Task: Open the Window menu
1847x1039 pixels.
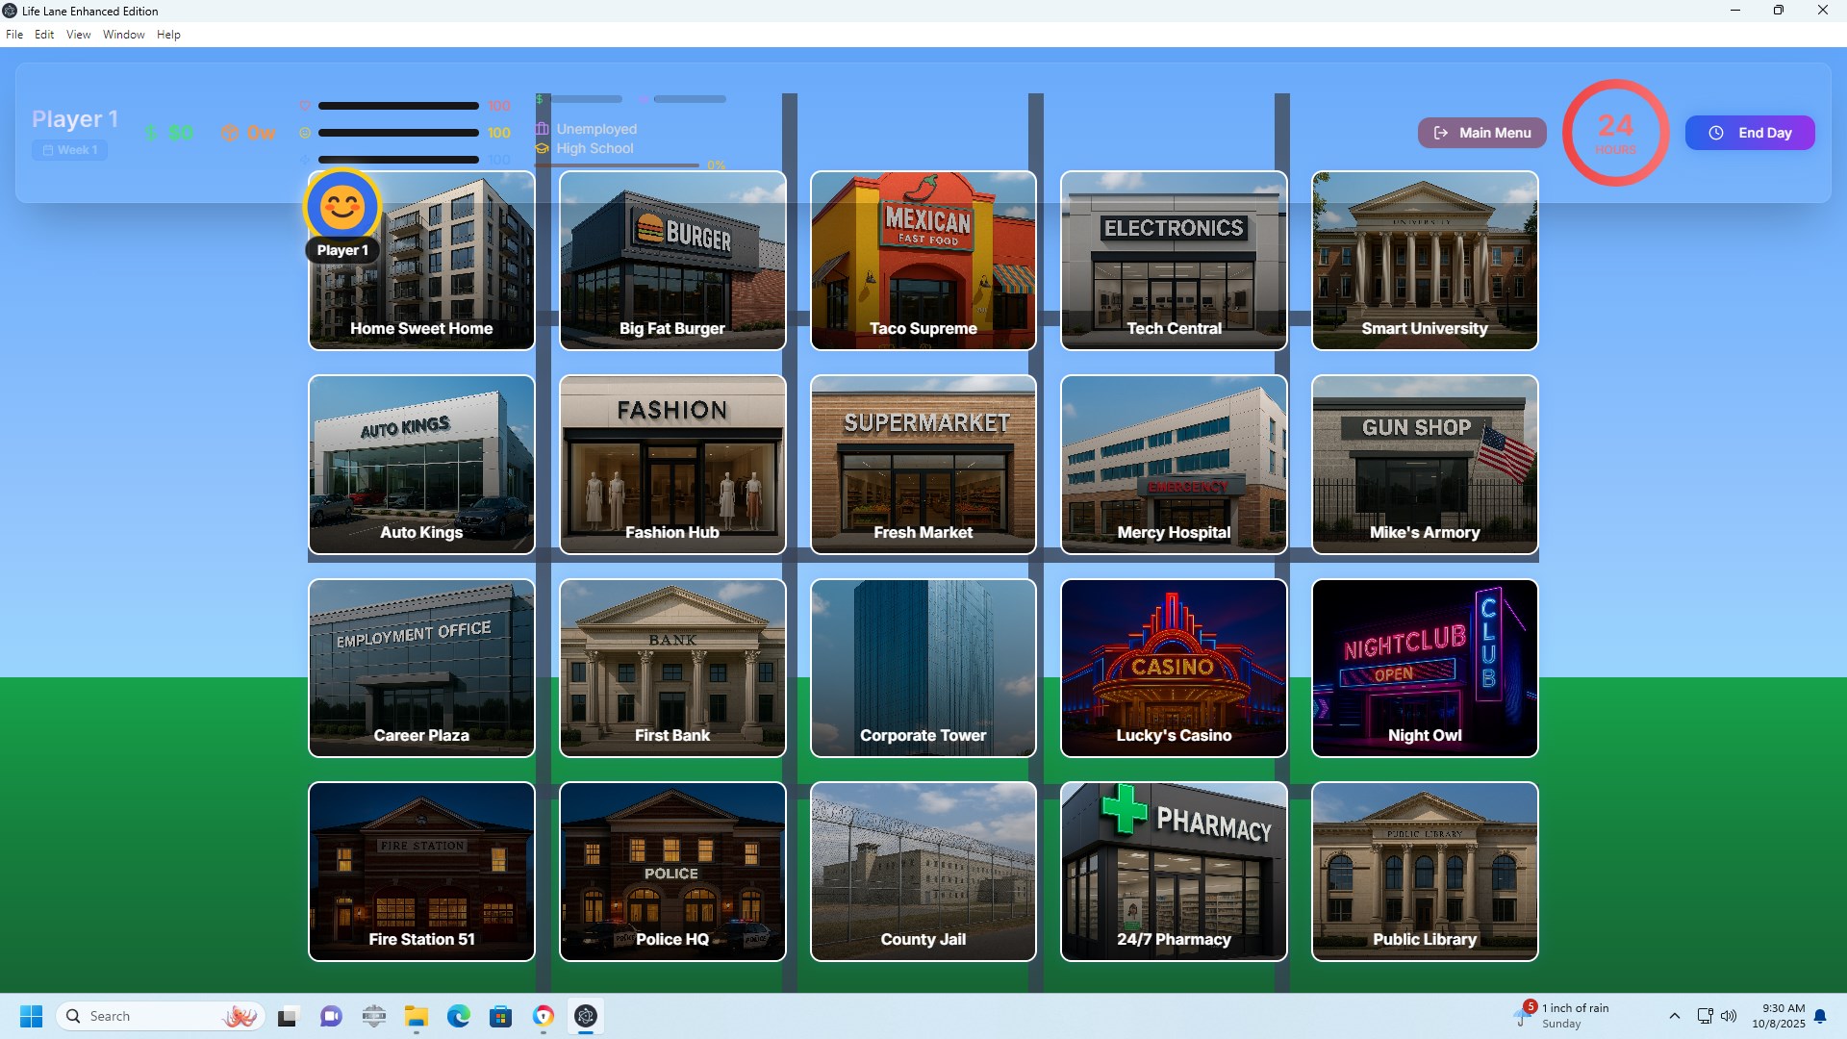Action: tap(123, 35)
